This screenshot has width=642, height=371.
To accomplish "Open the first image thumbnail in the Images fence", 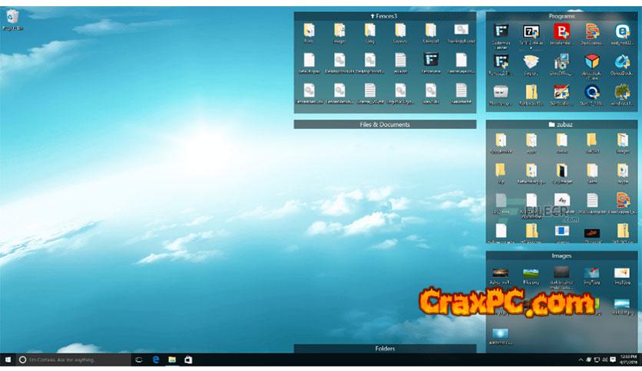I will pos(500,273).
